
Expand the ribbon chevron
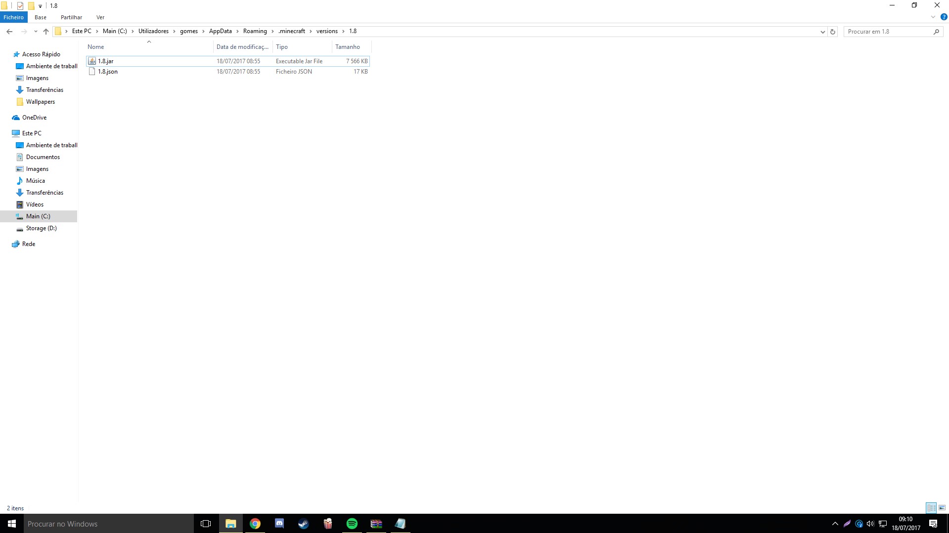(933, 17)
